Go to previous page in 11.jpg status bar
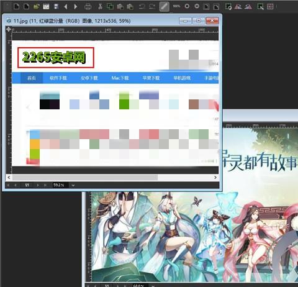 pyautogui.click(x=16, y=185)
